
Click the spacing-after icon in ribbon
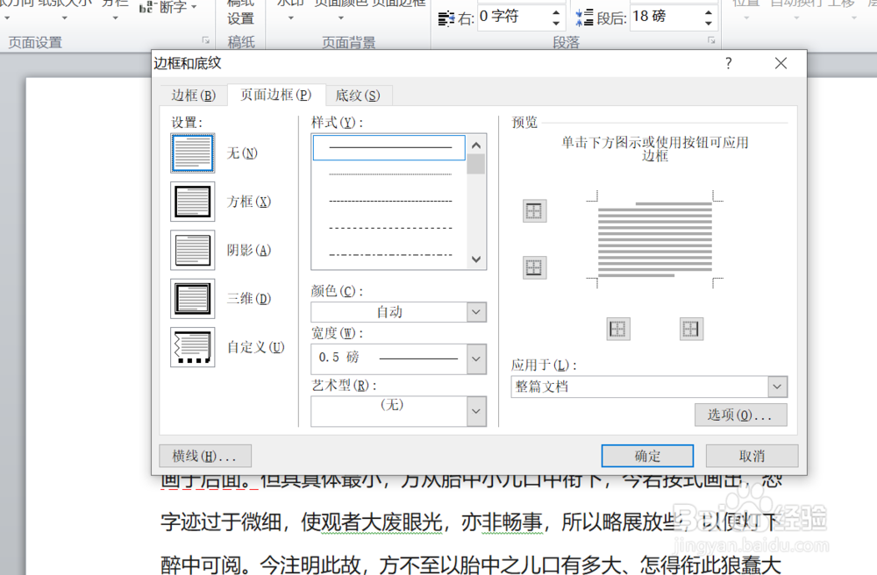[x=584, y=18]
